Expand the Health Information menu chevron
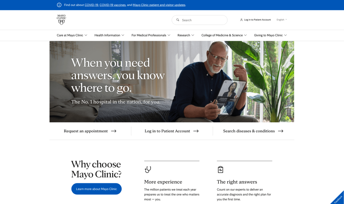Image resolution: width=344 pixels, height=204 pixels. (123, 35)
